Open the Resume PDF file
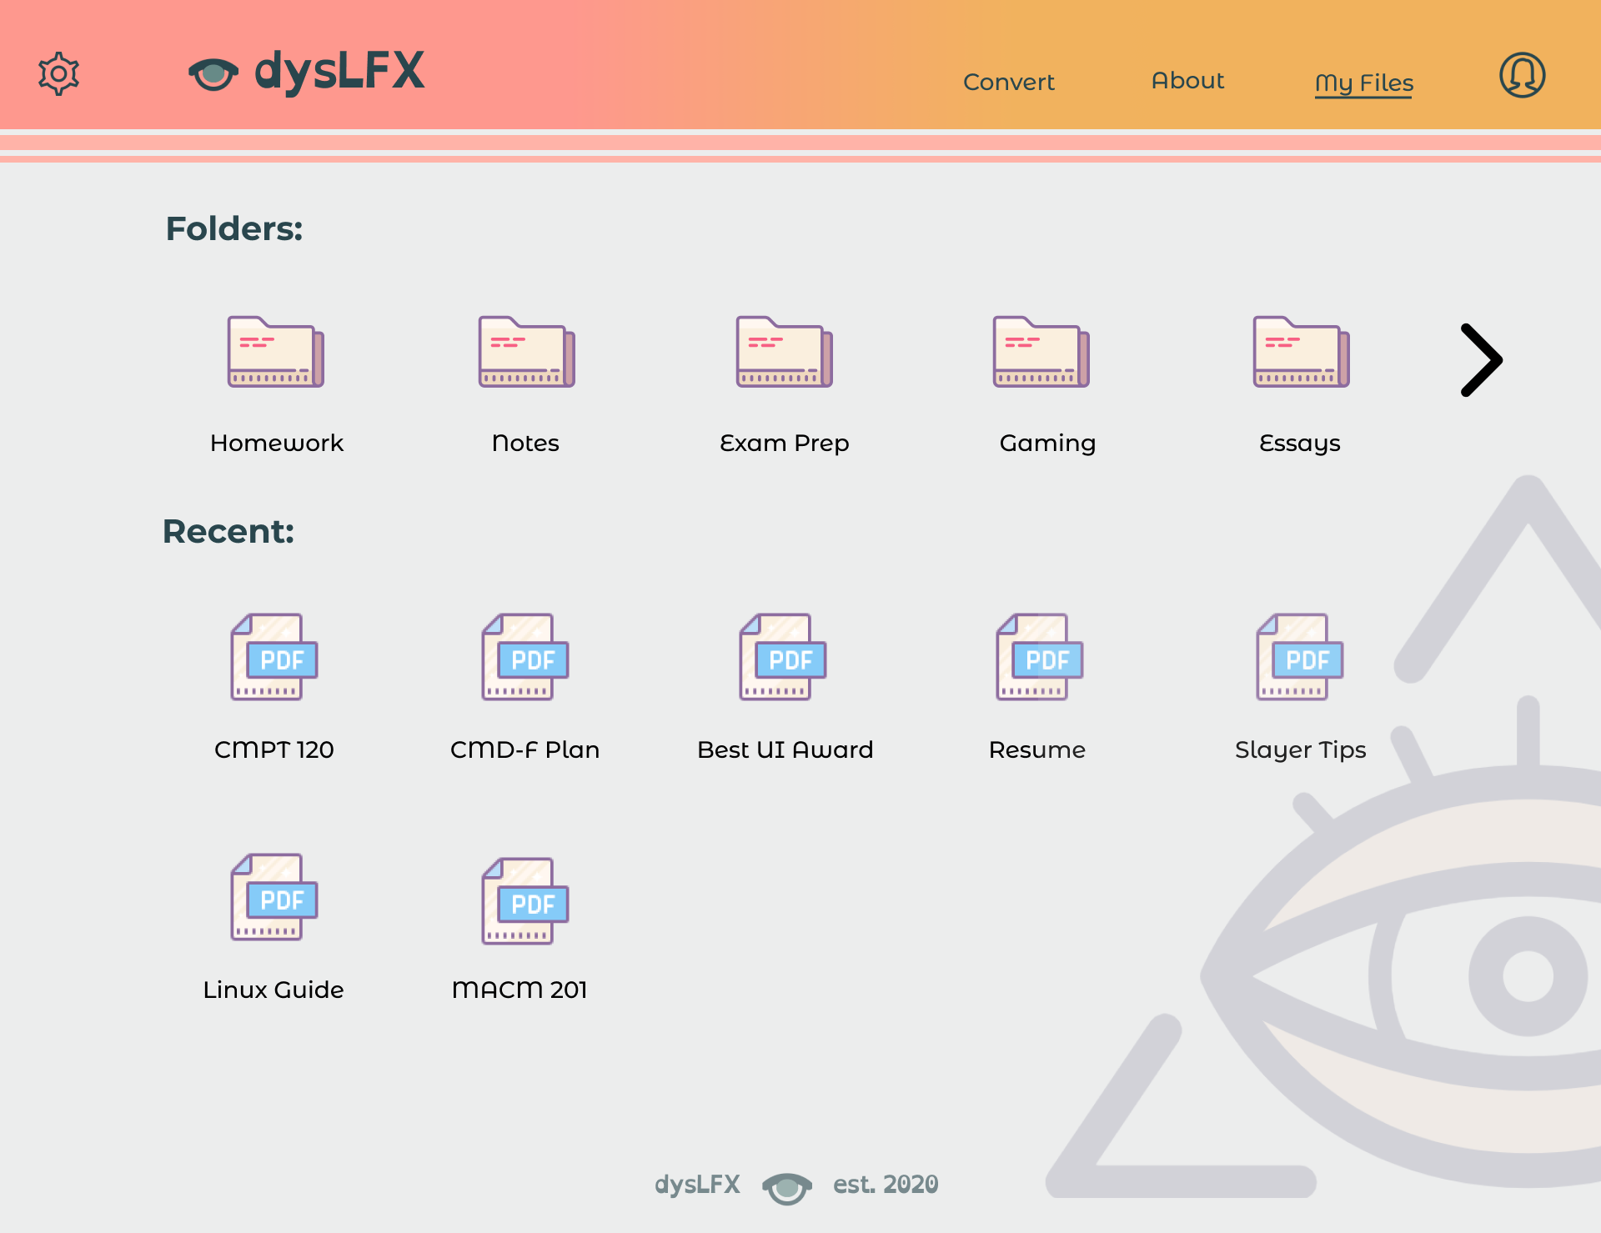Viewport: 1601px width, 1233px height. (1040, 658)
